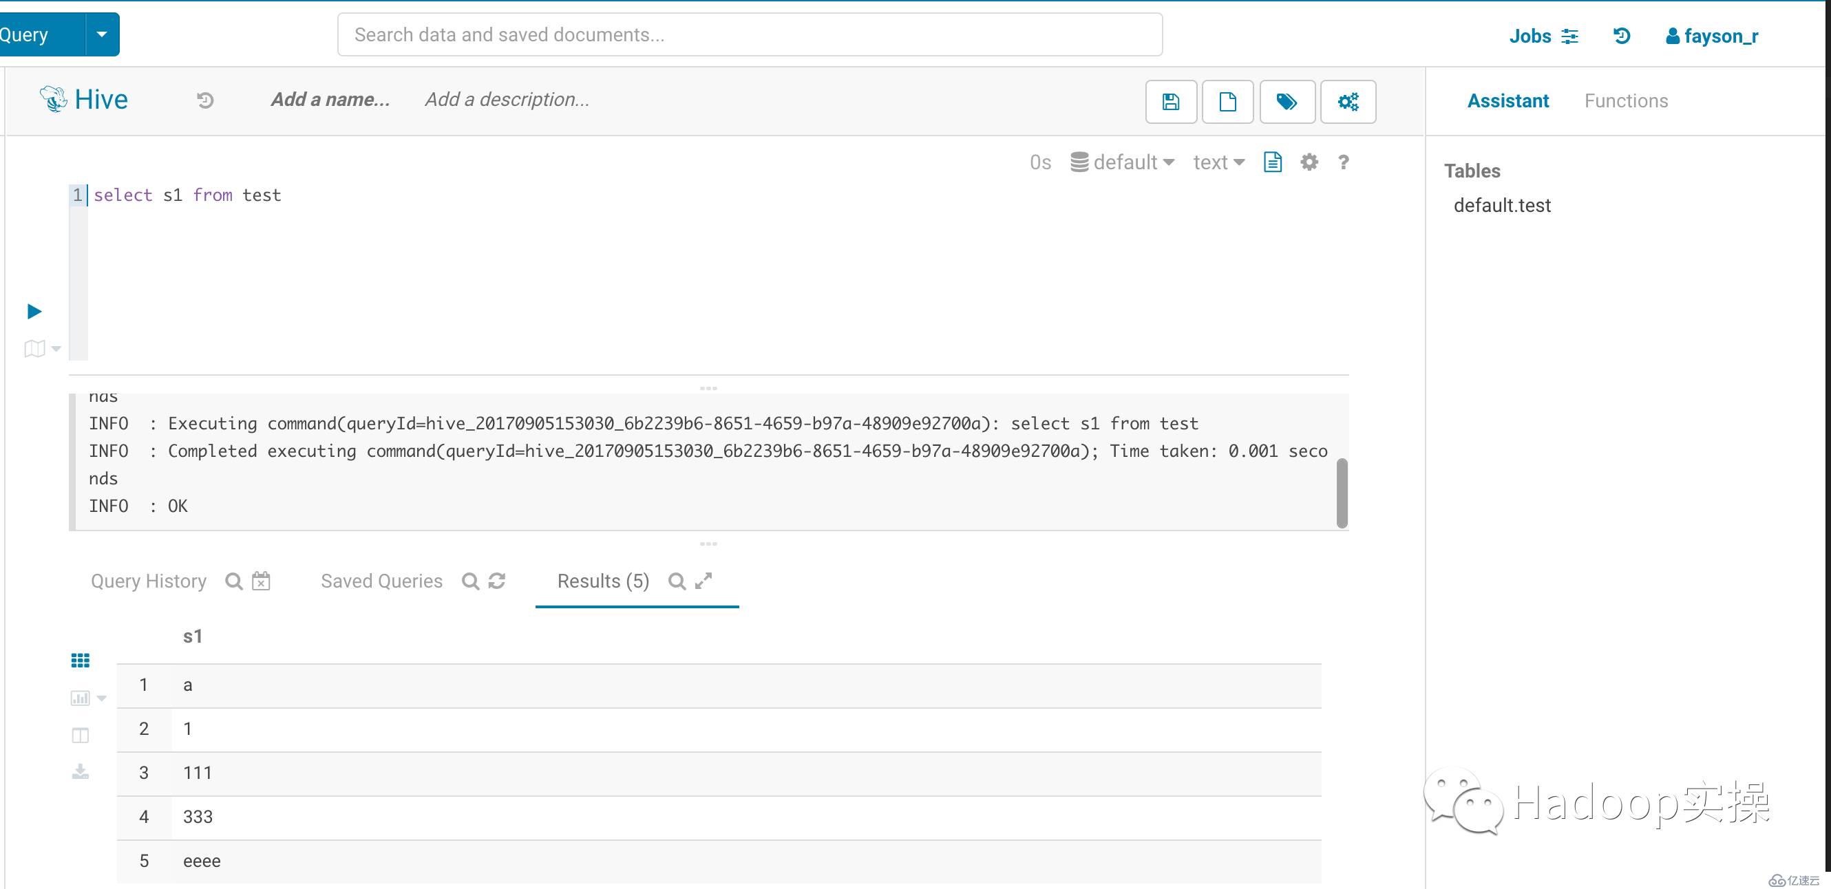Select result cell 'a'

(x=746, y=685)
